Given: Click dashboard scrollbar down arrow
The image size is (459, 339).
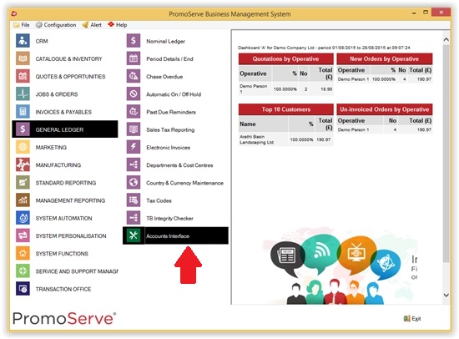Looking at the screenshot, I should 446,295.
